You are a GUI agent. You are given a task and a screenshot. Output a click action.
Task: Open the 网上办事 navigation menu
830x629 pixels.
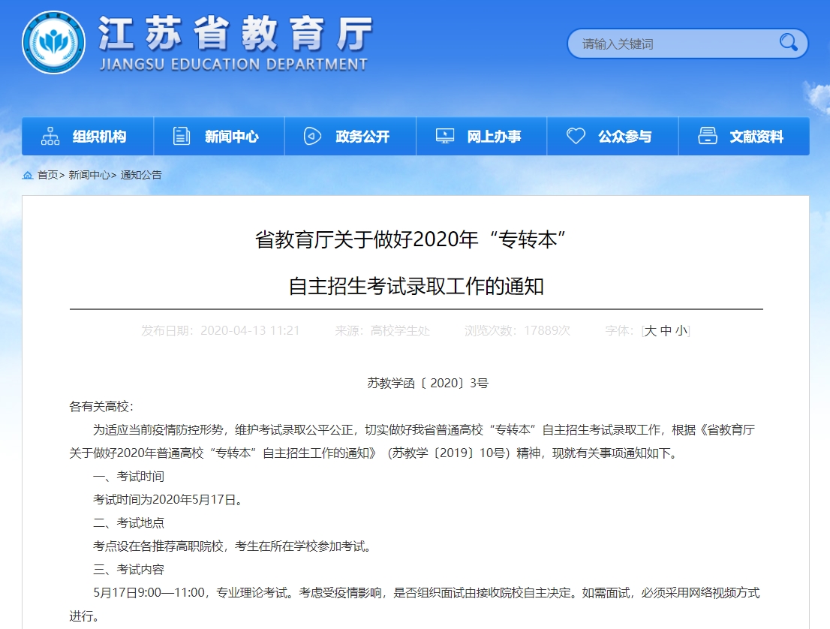481,136
